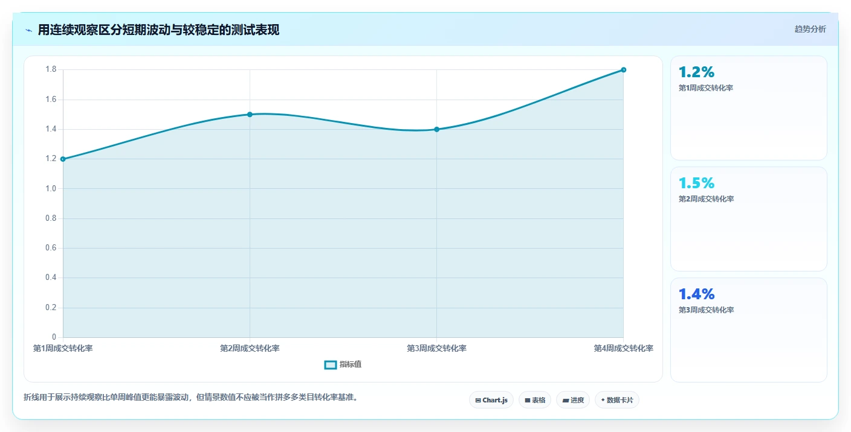Open the 1.5% stat card
The height and width of the screenshot is (432, 851).
(x=749, y=219)
